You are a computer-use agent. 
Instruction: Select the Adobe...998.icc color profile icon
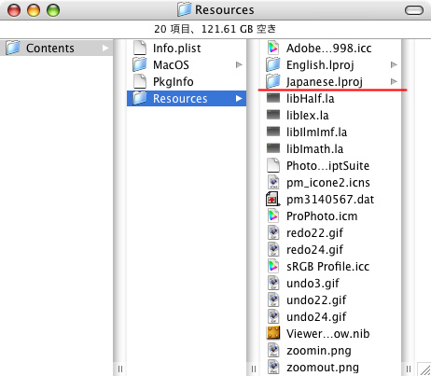tap(273, 49)
